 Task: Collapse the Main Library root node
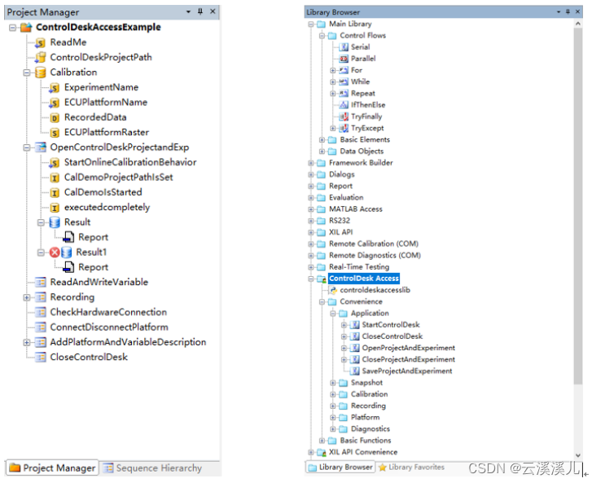(311, 24)
